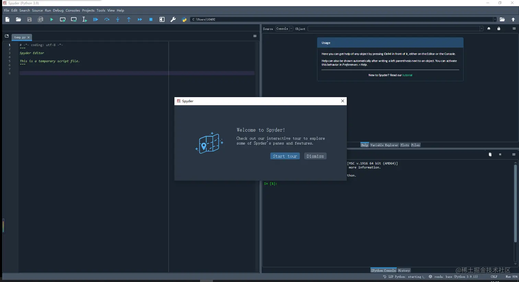Interrupt the kernel with the console stop icon
Image resolution: width=519 pixels, height=282 pixels.
coord(500,155)
